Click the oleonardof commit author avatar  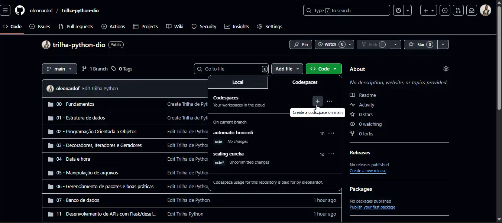coord(50,89)
